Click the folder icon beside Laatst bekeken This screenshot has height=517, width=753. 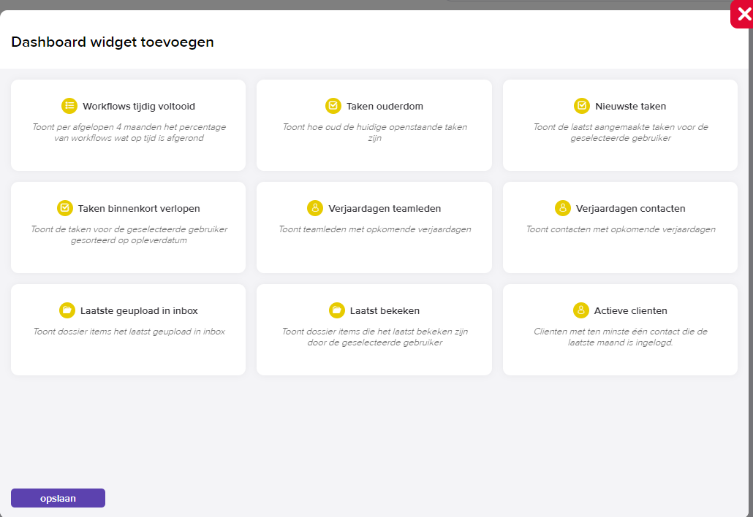(x=336, y=310)
